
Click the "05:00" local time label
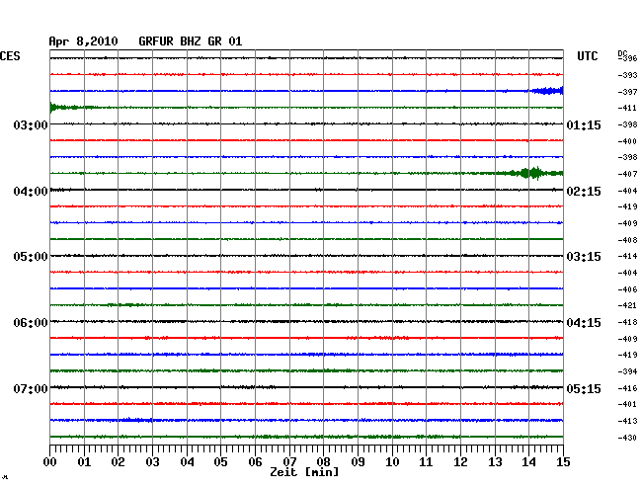pyautogui.click(x=31, y=257)
